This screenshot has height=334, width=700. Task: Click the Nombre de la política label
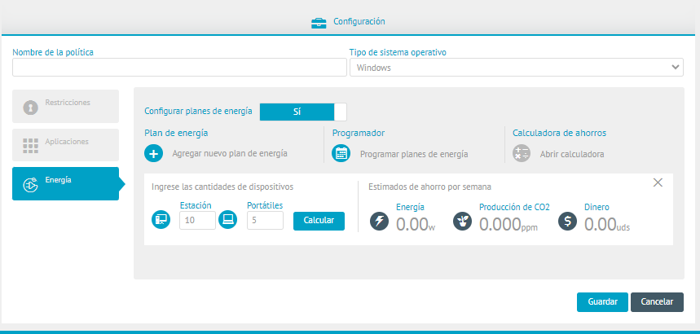[53, 52]
